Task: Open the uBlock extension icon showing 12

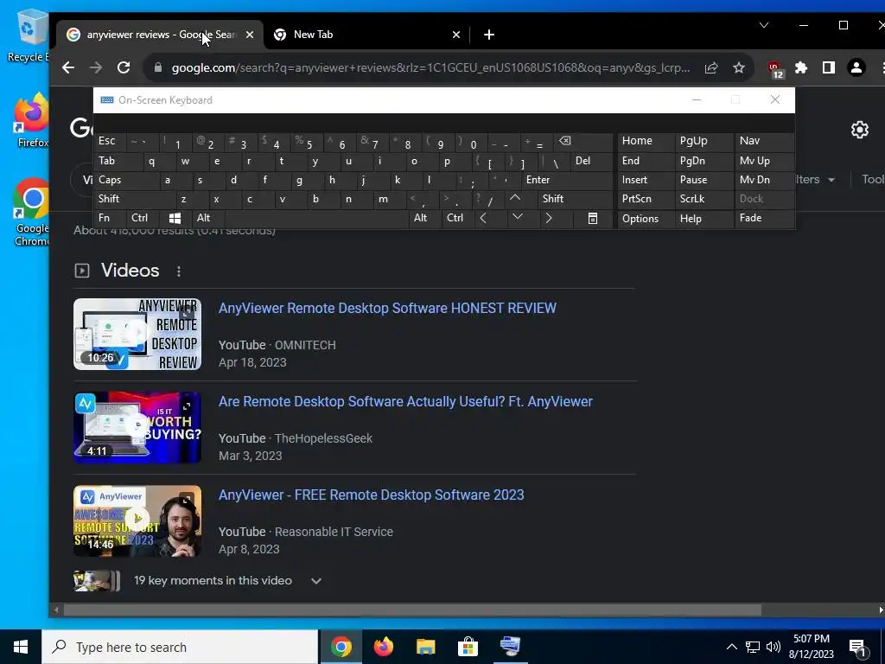Action: (x=775, y=69)
